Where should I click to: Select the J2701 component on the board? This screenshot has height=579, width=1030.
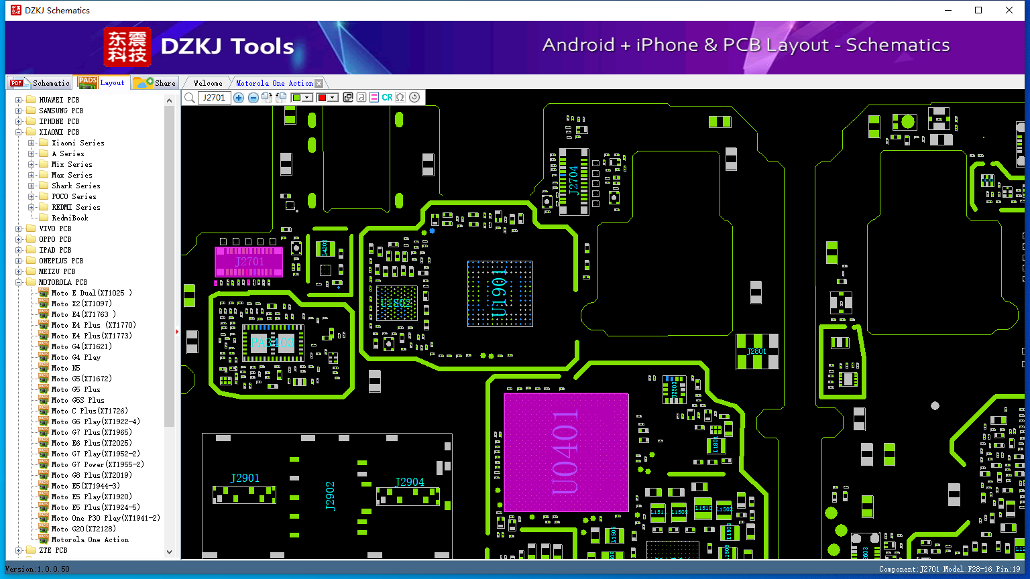coord(249,261)
